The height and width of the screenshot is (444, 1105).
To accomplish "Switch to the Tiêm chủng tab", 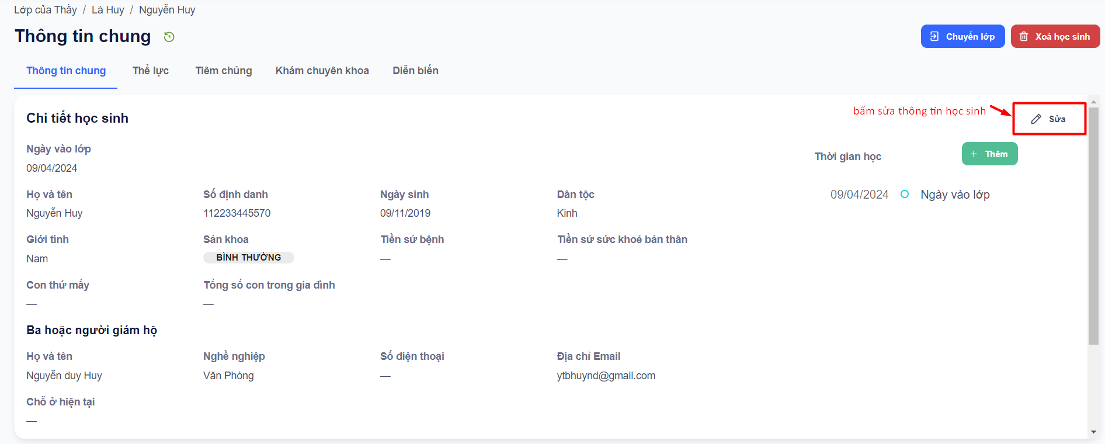I will tap(224, 71).
